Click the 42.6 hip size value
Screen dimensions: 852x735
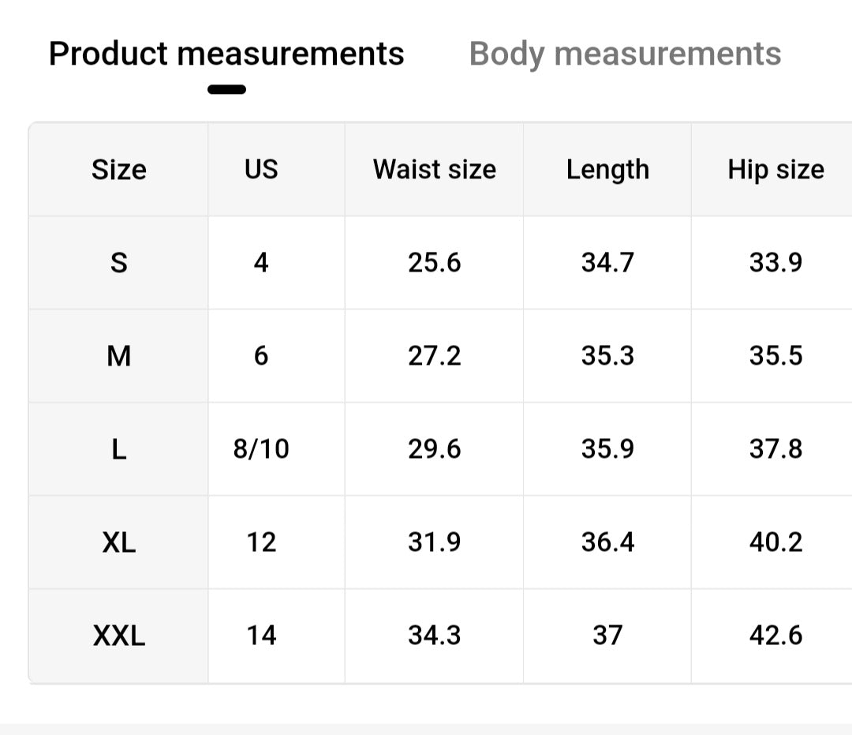pos(775,636)
